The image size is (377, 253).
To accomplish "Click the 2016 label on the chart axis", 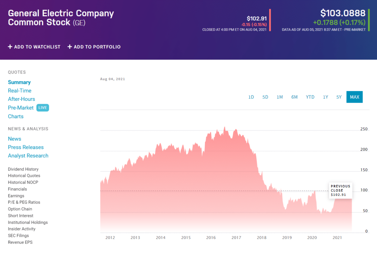I will click(x=211, y=238).
